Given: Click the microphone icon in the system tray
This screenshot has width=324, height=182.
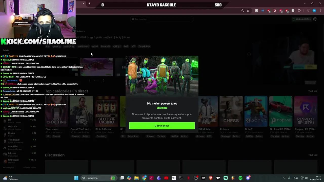Looking at the screenshot, I should point(289,178).
